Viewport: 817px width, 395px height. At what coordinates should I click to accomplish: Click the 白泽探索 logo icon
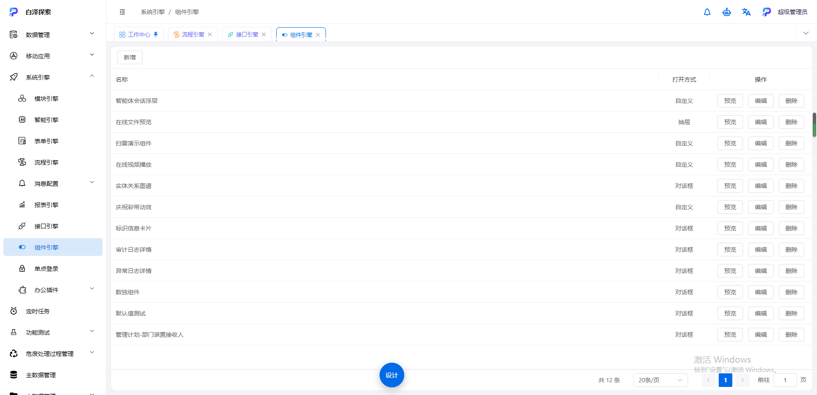pyautogui.click(x=14, y=12)
